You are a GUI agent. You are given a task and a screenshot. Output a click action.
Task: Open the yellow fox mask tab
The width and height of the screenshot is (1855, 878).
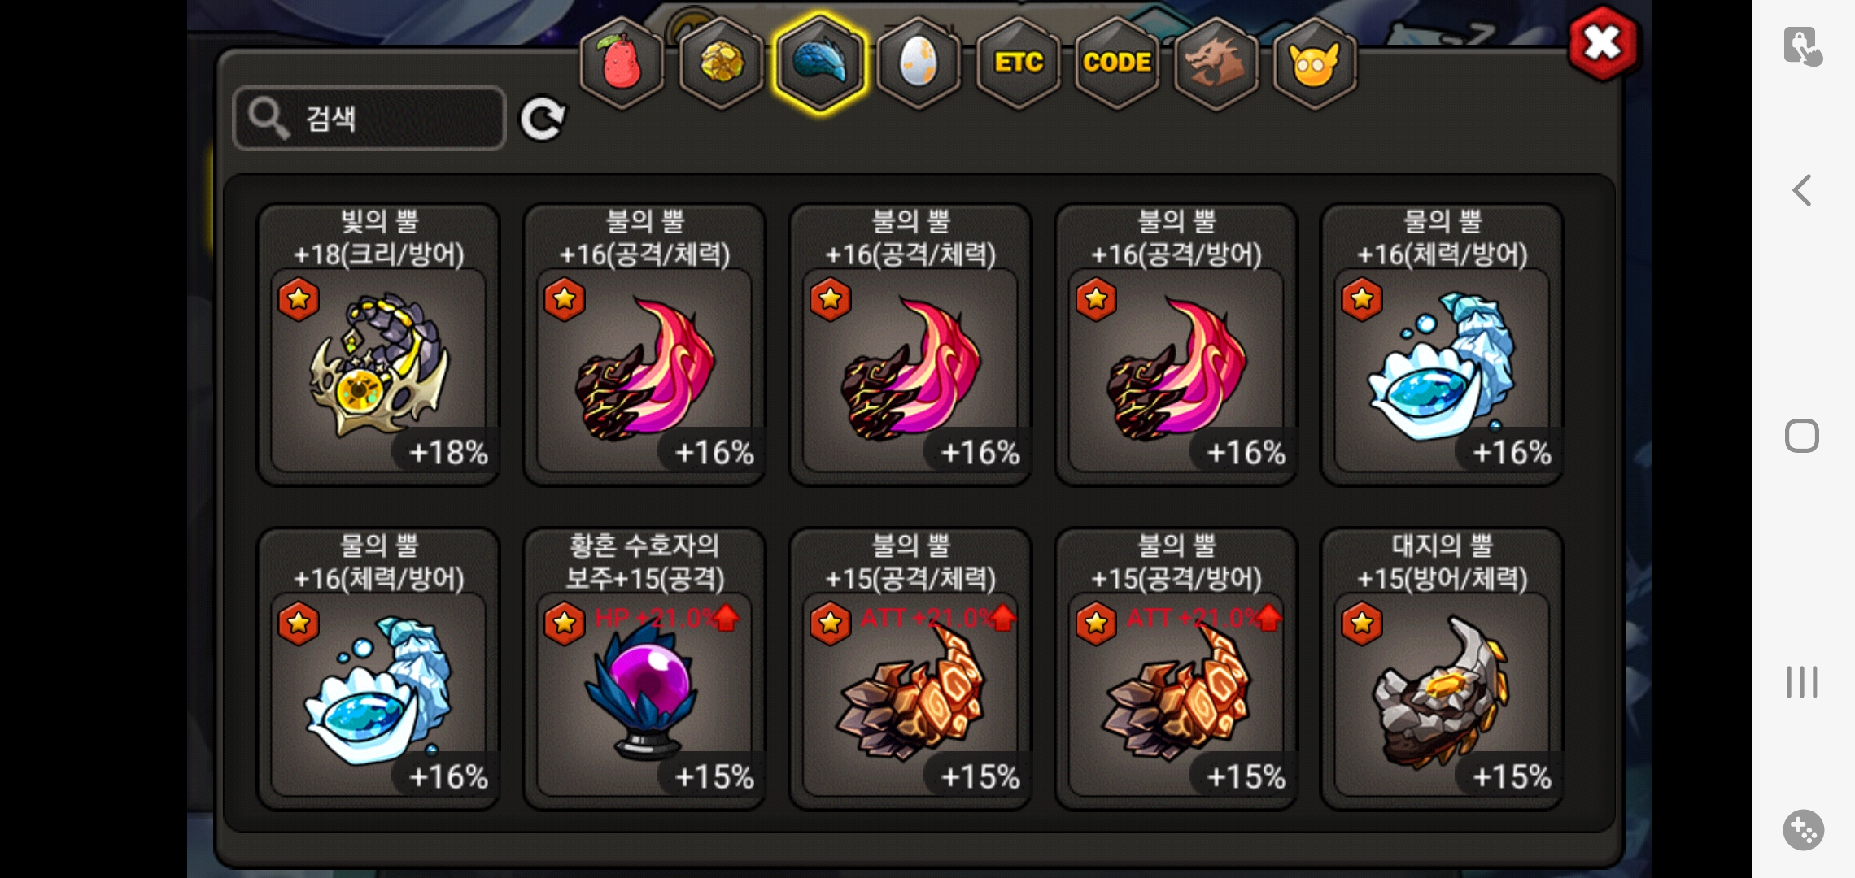[x=1314, y=63]
